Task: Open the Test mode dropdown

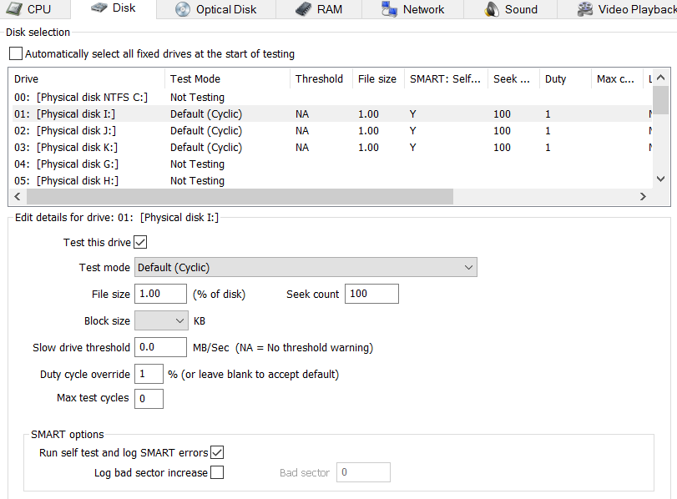Action: pyautogui.click(x=306, y=267)
